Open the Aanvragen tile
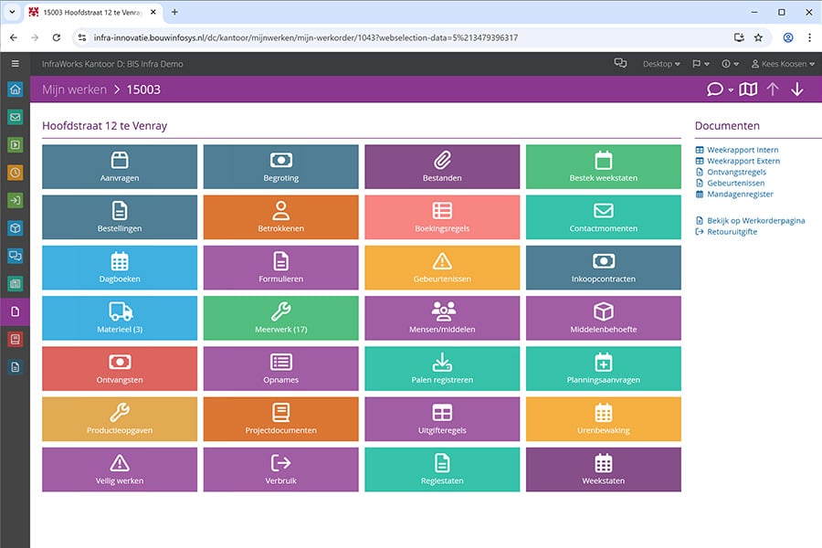822x548 pixels. pos(120,166)
